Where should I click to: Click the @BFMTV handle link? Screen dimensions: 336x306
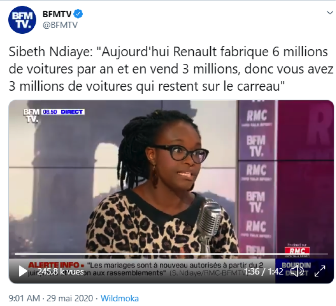[60, 25]
